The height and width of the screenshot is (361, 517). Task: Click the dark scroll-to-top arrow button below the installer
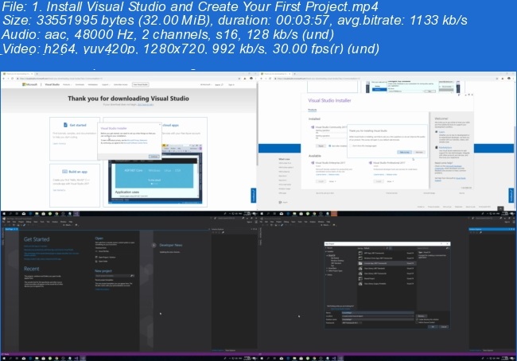coord(500,208)
